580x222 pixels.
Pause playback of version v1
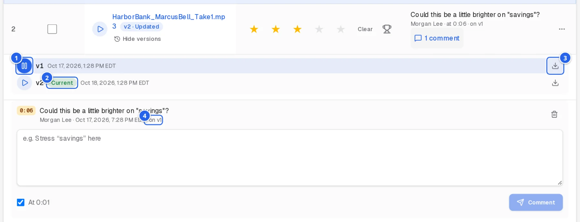[24, 66]
